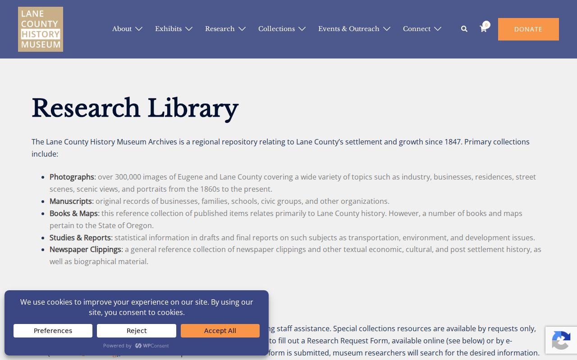Image resolution: width=577 pixels, height=360 pixels.
Task: Click the Research Library heading
Action: [x=135, y=108]
